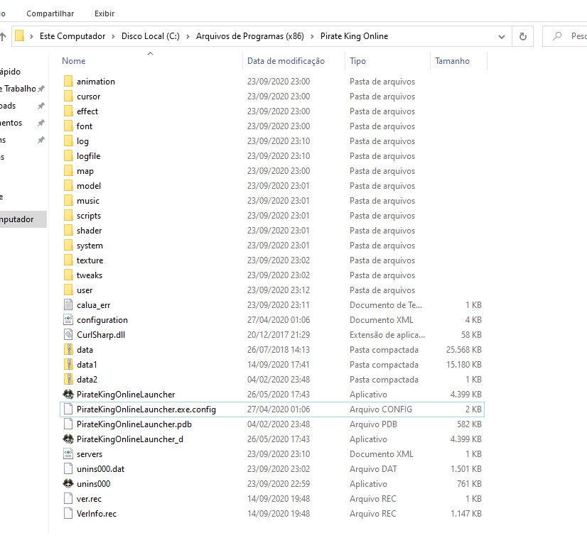
Task: Click the logfile folder icon
Action: pyautogui.click(x=68, y=156)
